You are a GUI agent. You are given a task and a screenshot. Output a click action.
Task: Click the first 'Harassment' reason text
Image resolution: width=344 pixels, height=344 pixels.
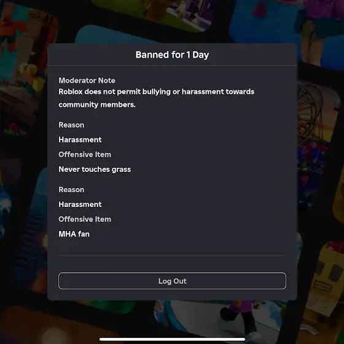click(x=80, y=140)
